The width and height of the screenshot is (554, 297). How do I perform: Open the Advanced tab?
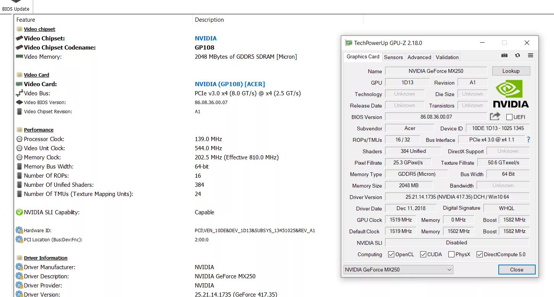tap(419, 57)
